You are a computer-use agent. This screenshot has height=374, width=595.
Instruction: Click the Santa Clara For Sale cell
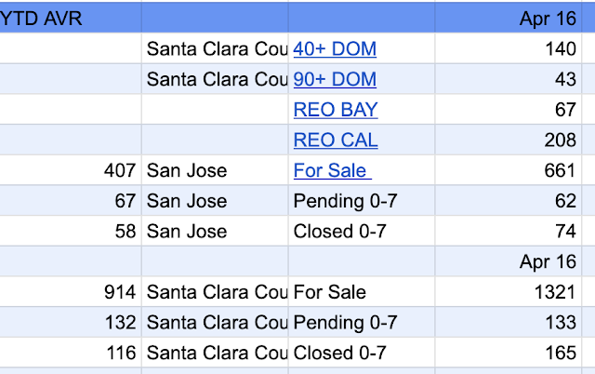[362, 291]
